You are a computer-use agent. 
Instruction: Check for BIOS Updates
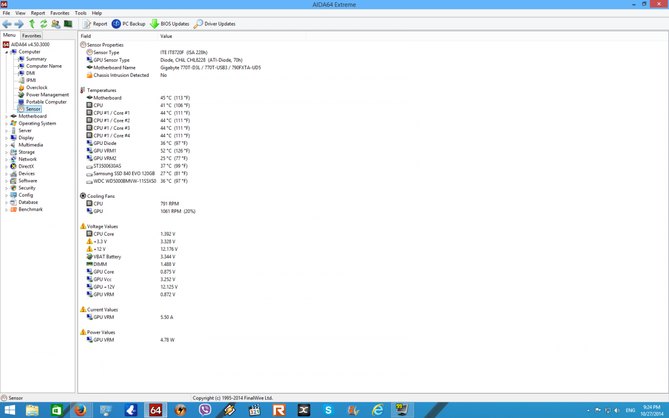[x=169, y=24]
